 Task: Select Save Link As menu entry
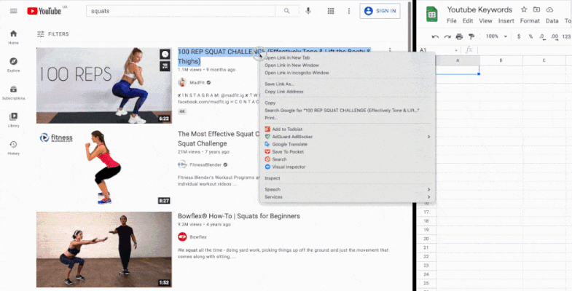click(x=279, y=84)
